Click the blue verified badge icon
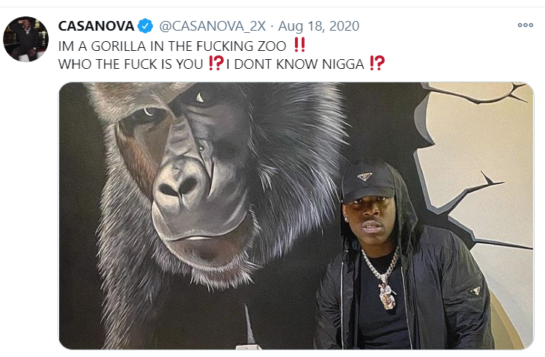Screen dimensions: 545x357 tap(145, 26)
